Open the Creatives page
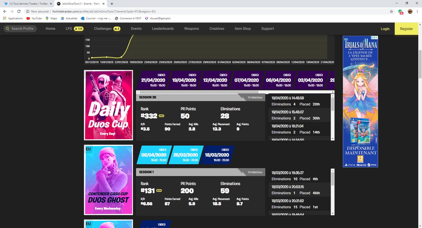This screenshot has width=422, height=228. (217, 28)
